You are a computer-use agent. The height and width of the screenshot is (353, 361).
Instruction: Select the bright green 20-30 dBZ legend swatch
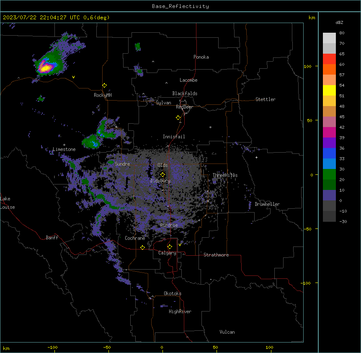tap(329, 174)
